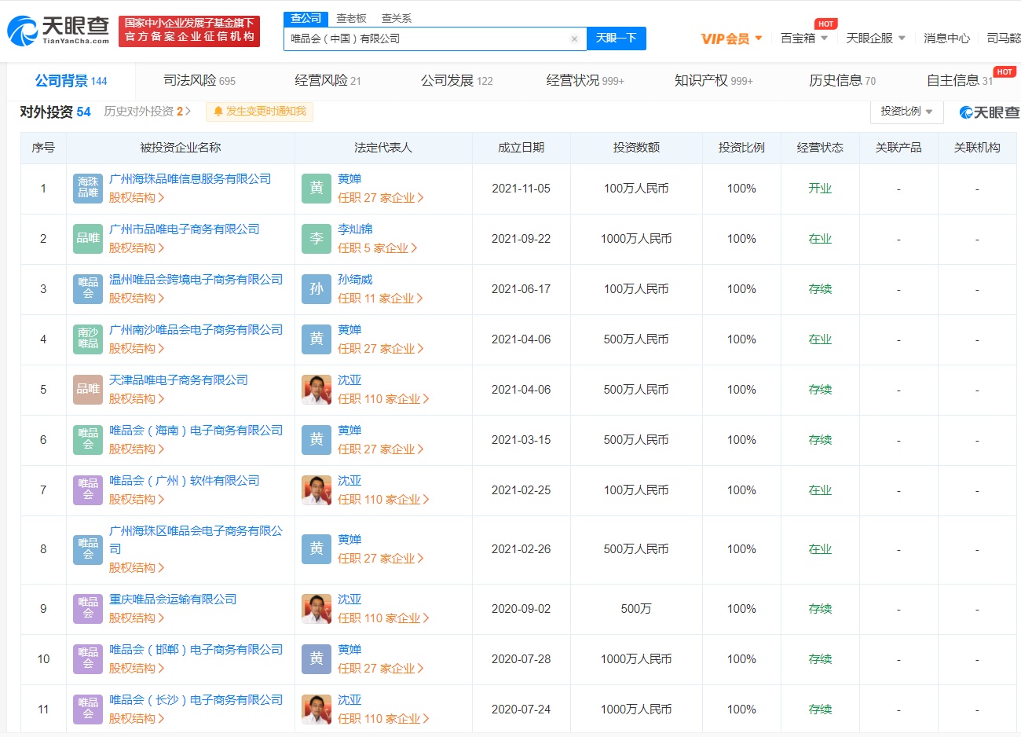
Task: Switch to the 自主信息 tab
Action: [959, 80]
